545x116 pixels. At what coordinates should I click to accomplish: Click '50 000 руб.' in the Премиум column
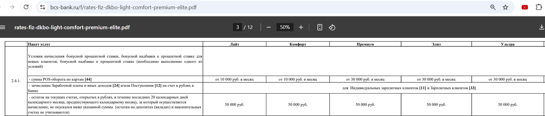coord(365,105)
